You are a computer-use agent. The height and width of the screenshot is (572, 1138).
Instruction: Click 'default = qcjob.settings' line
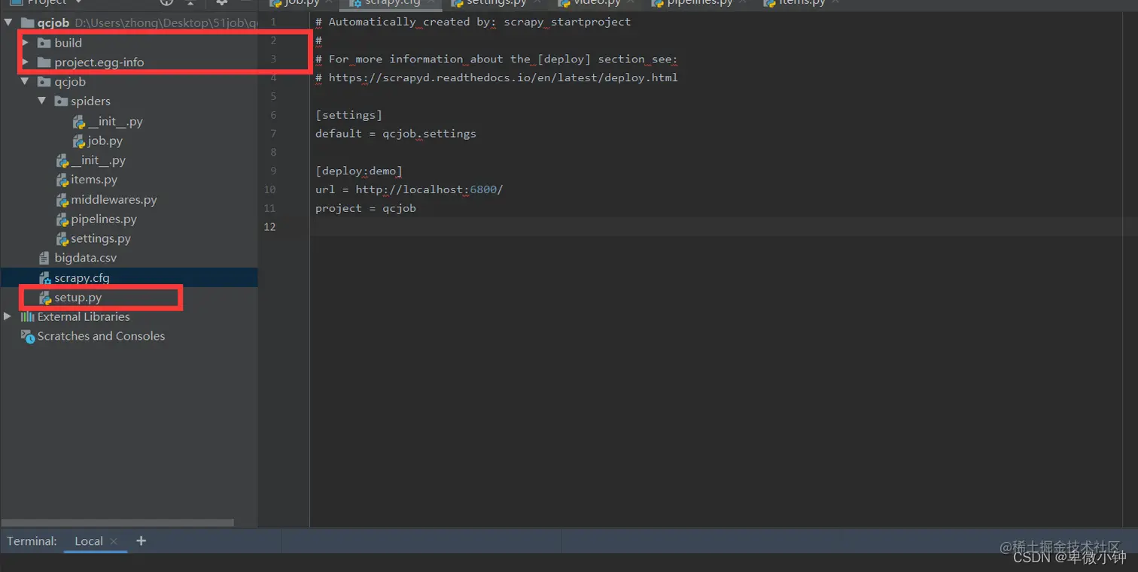click(x=396, y=134)
